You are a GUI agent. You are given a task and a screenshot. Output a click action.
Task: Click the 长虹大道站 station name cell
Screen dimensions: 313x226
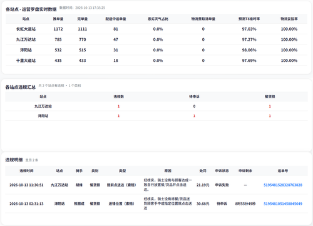pos(26,29)
